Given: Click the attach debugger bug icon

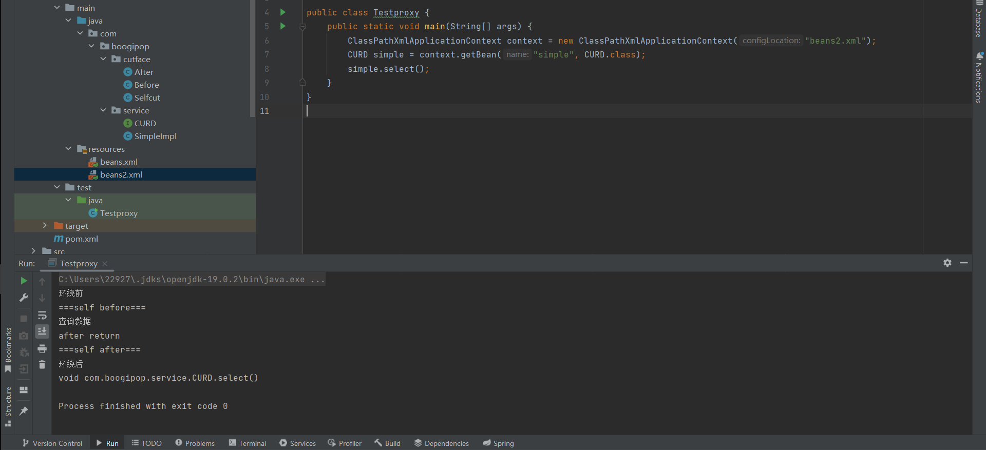Looking at the screenshot, I should point(24,352).
